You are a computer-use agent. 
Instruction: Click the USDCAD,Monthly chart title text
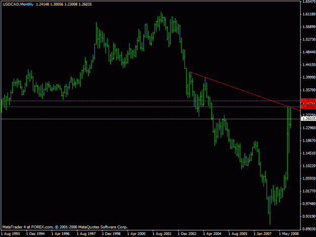click(18, 4)
